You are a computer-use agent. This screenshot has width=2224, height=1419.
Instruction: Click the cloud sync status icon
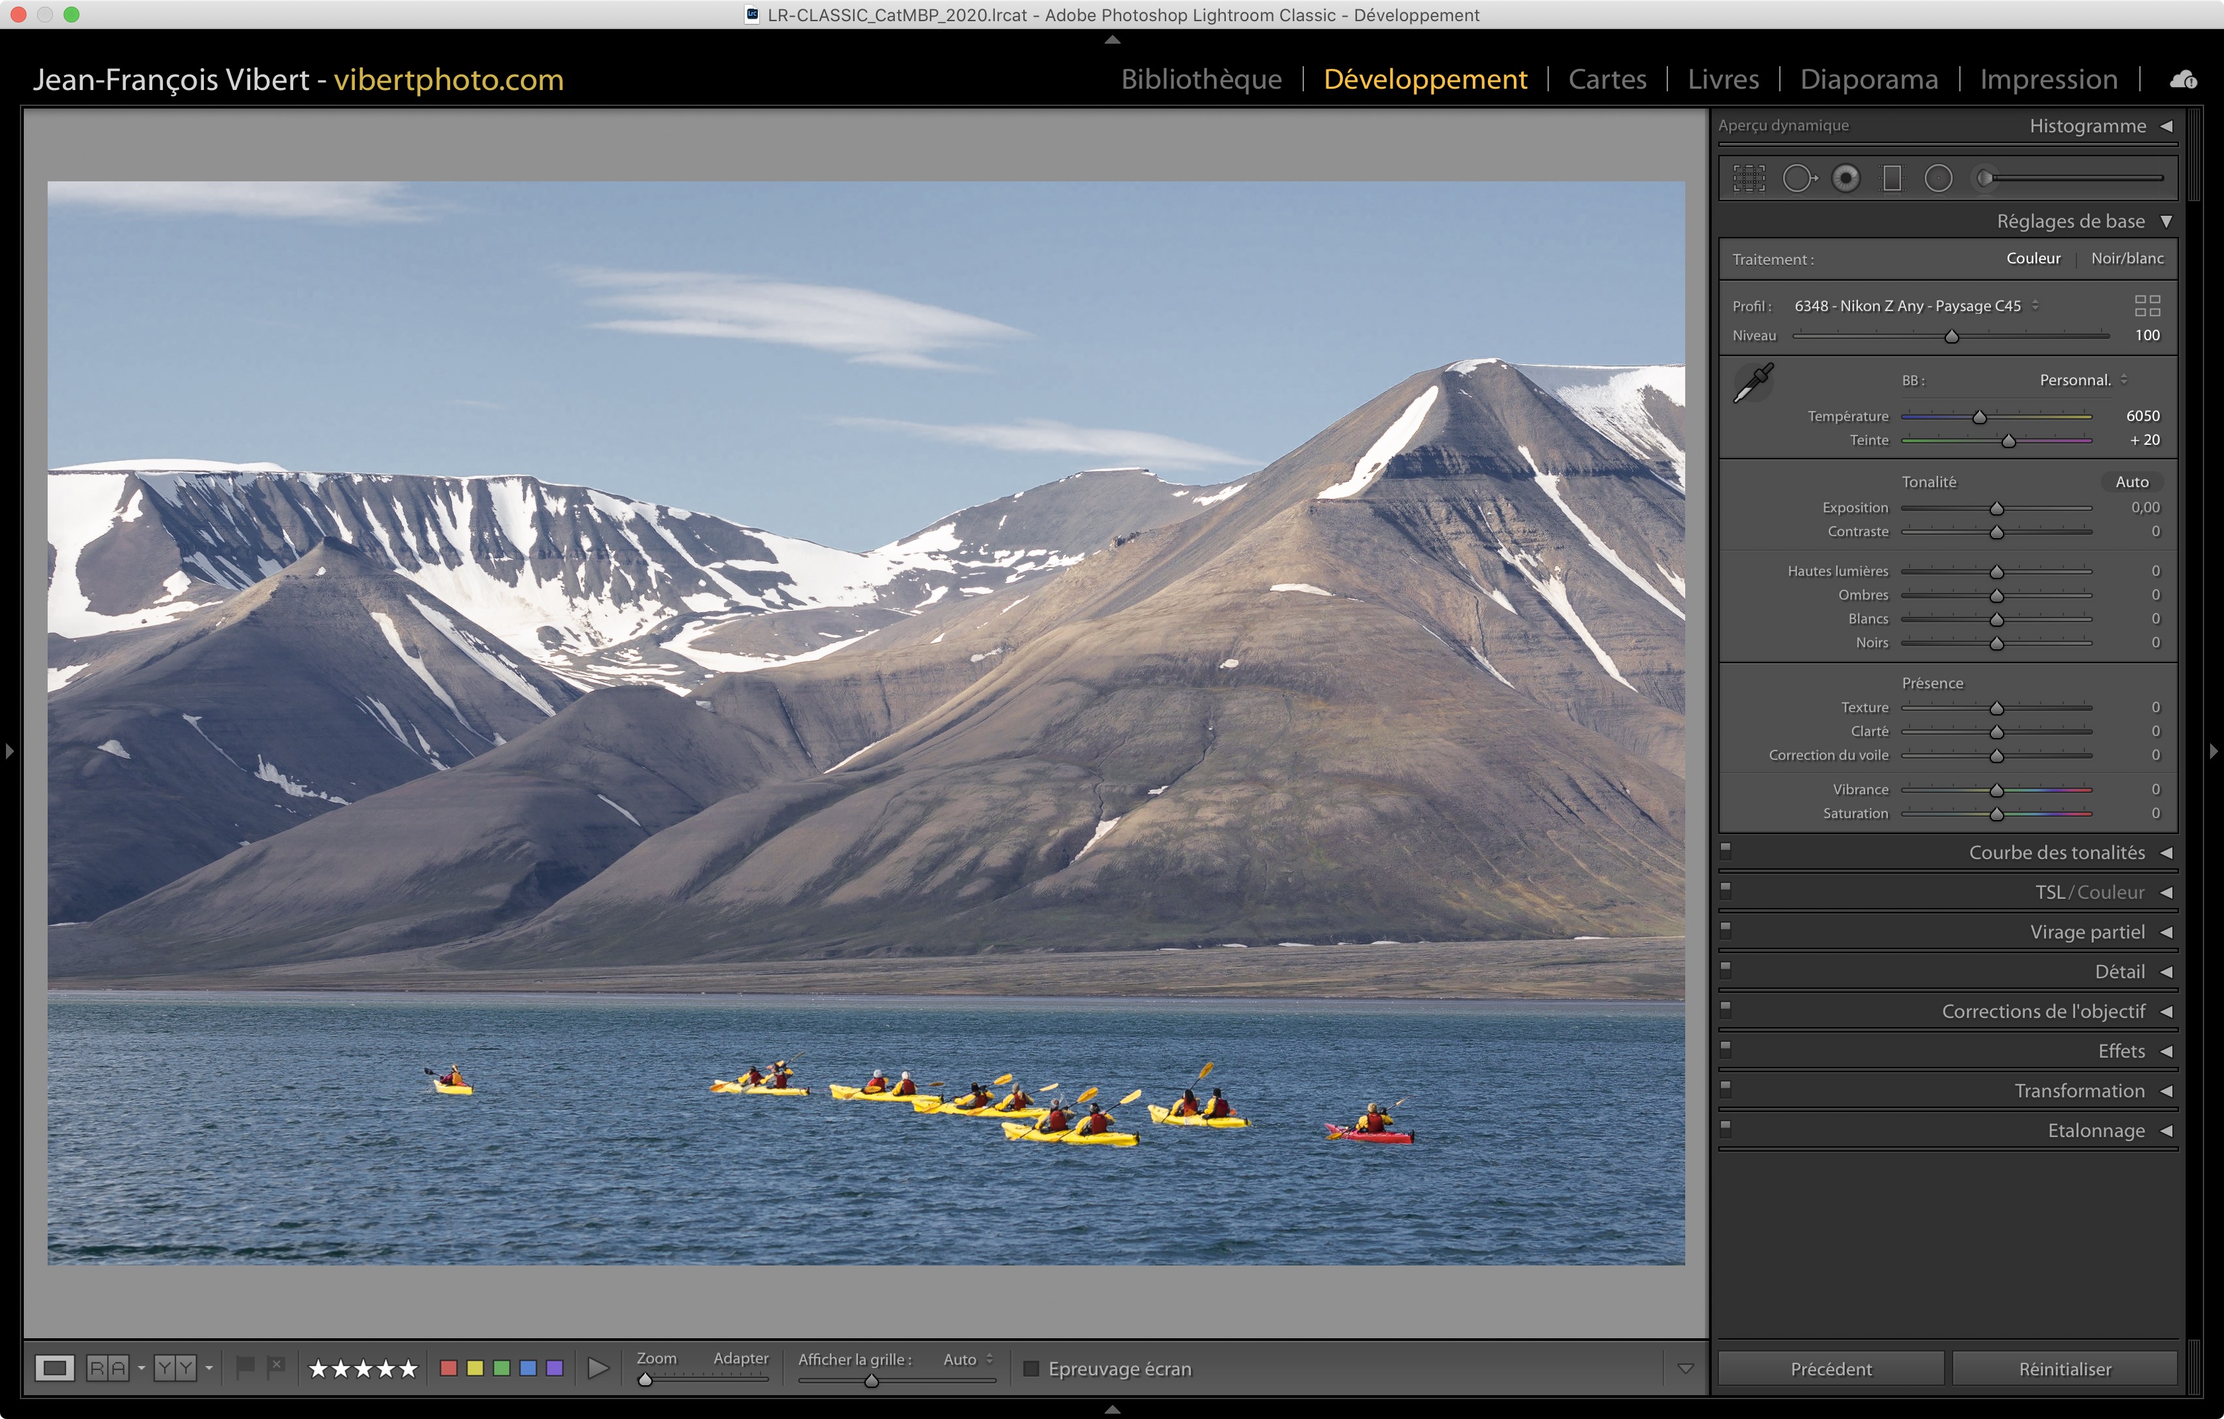tap(2182, 79)
